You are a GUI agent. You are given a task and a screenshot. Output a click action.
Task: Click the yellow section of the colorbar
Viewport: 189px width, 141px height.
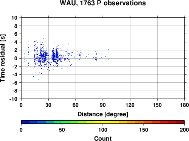tap(103, 122)
